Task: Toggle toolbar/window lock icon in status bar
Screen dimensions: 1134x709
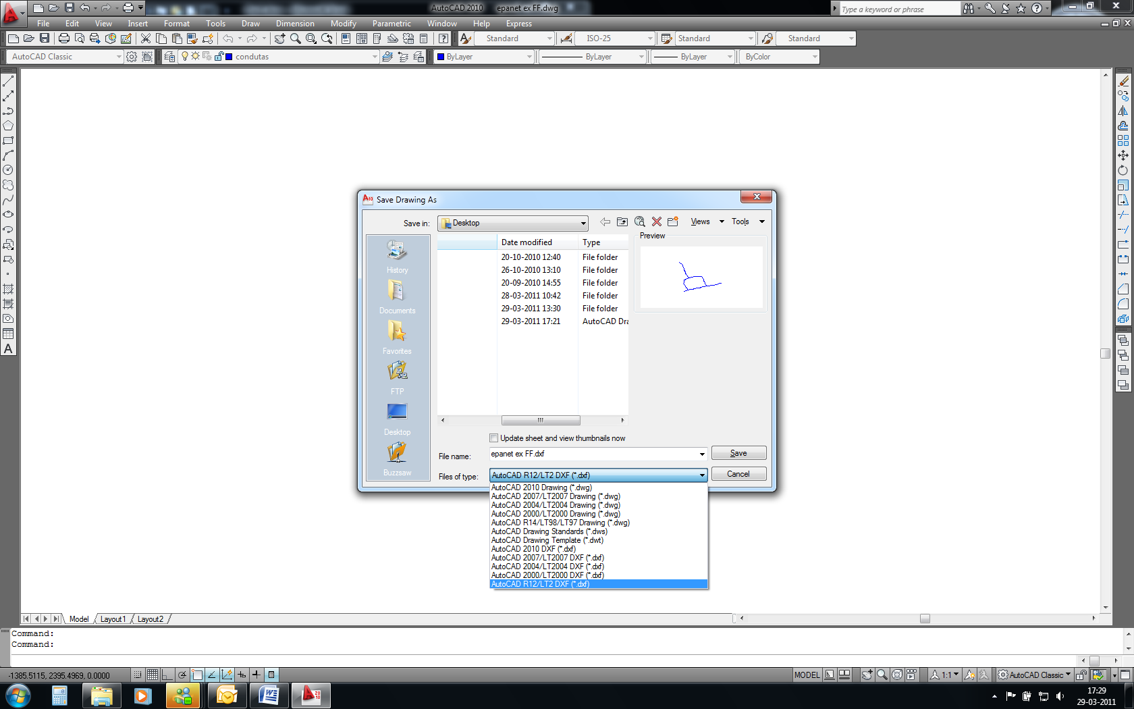Action: [x=1081, y=675]
